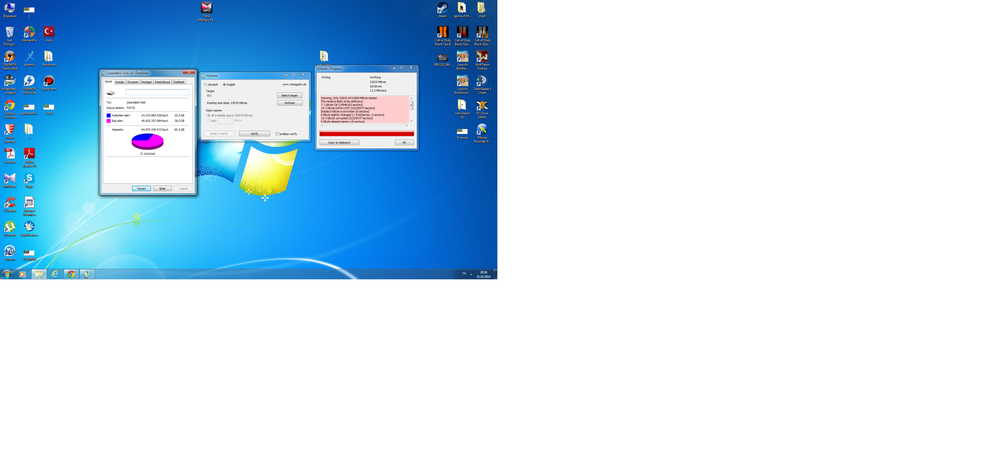Screen dimensions: 988x450
Task: Open Google Chrome desktop shortcut
Action: (x=10, y=109)
